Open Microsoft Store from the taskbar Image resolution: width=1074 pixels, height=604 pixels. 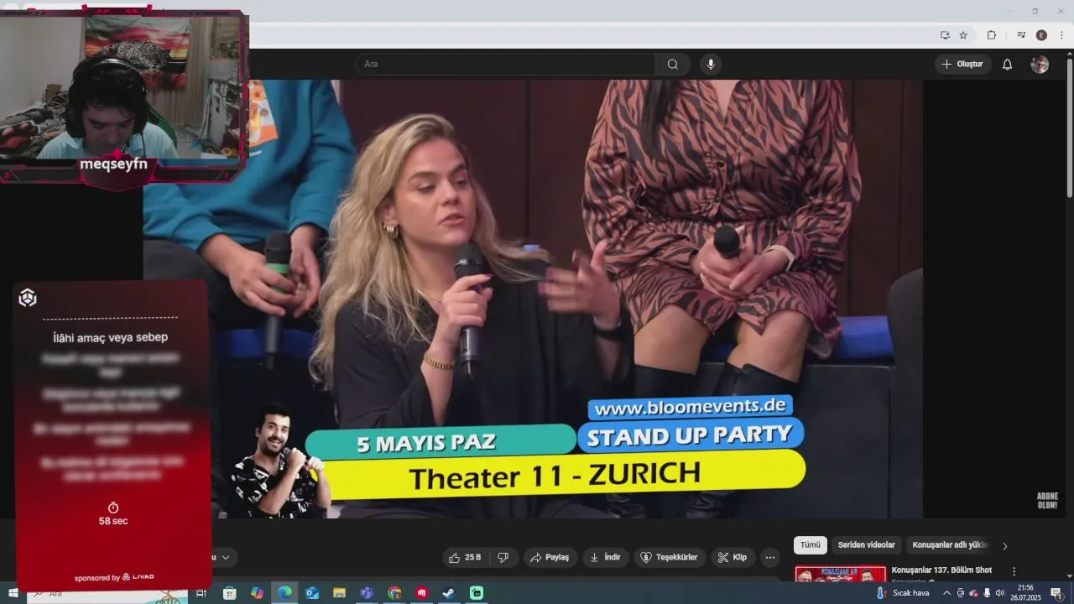229,593
